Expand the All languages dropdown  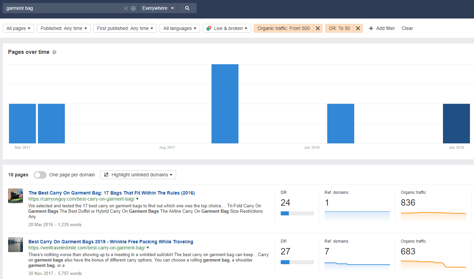point(180,28)
